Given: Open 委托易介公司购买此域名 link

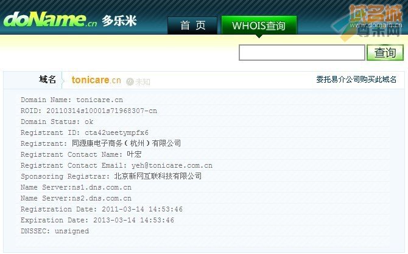Looking at the screenshot, I should [x=356, y=79].
